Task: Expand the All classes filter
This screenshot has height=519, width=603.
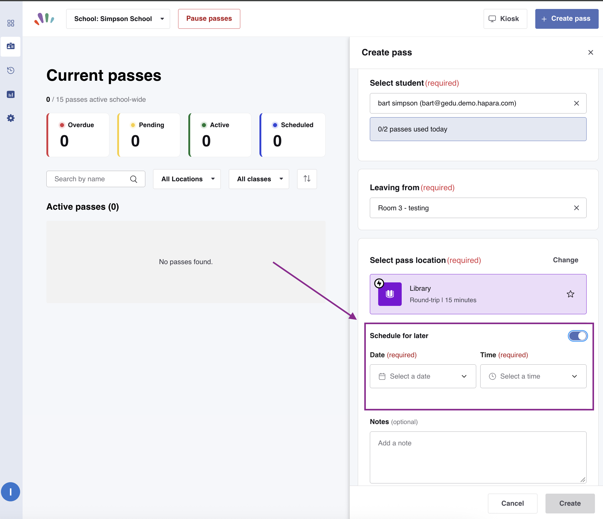Action: 259,179
